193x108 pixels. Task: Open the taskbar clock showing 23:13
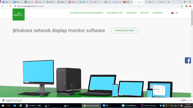(x=188, y=106)
